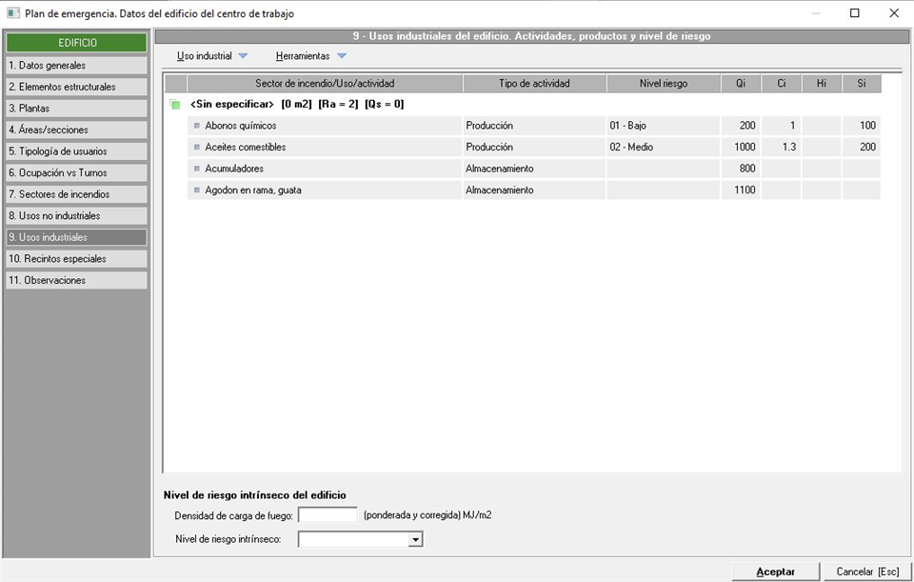Open the Herramientas dropdown menu
Screen dimensions: 914x582
[x=311, y=56]
